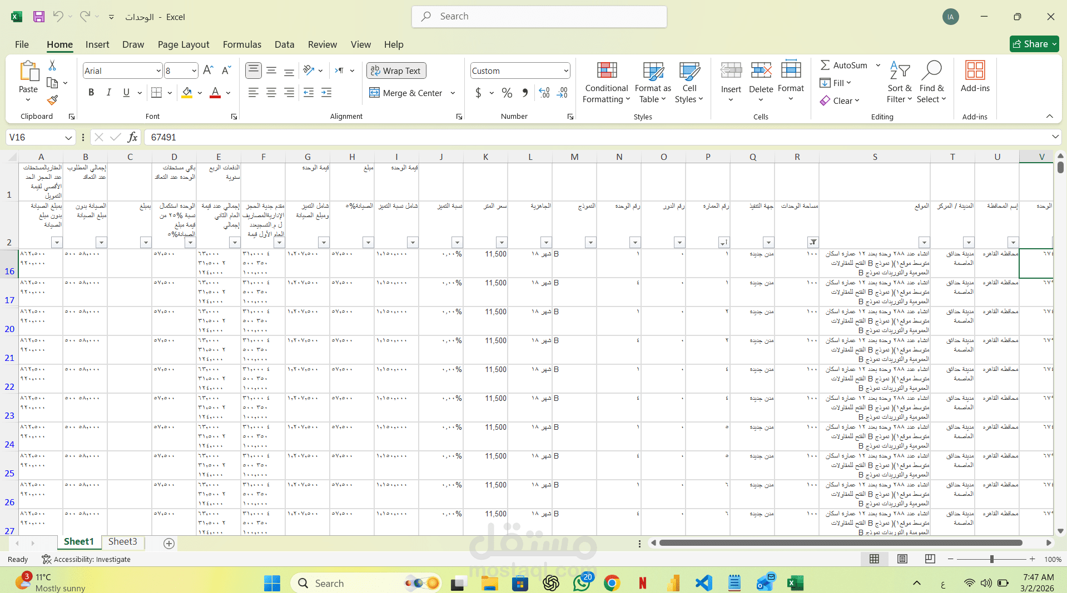
Task: Open the Font Size dropdown
Action: tap(193, 71)
